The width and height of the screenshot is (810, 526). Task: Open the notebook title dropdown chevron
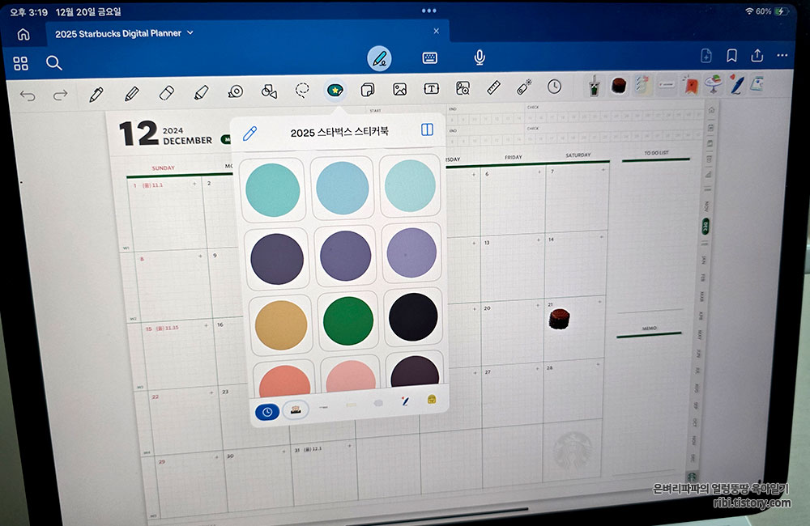(x=190, y=32)
